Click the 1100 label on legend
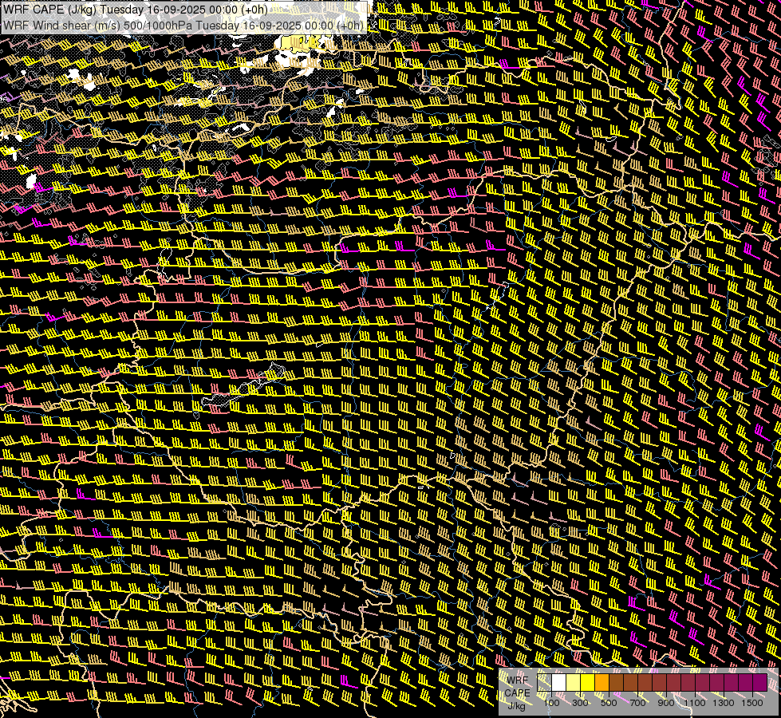781x718 pixels. 694,703
